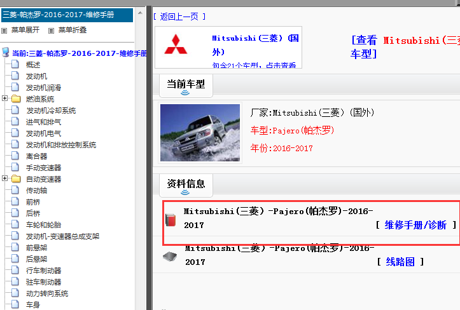The height and width of the screenshot is (310, 460).
Task: Click the 菜单展开 list icon
Action: 4,30
